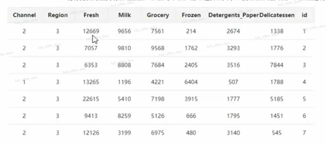Viewport: 326px width, 145px height.
Task: Select the Delicatessen cell showing 7844
Action: point(277,65)
